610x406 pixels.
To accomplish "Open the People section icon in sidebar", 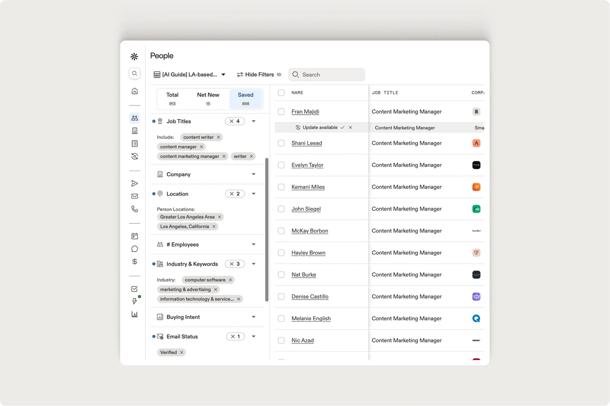I will point(134,118).
